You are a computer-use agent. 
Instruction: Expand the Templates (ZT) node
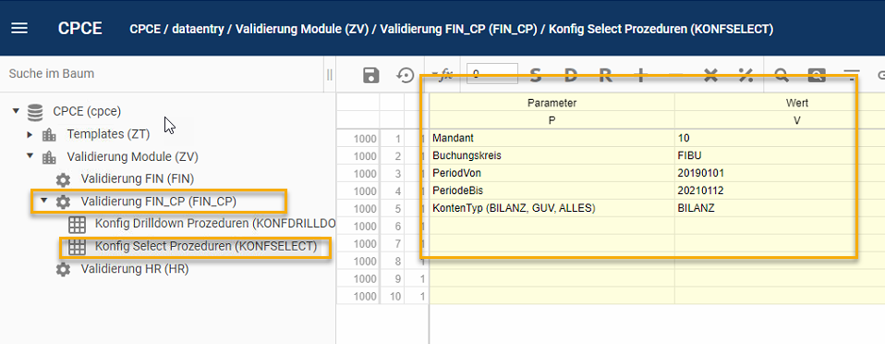(x=30, y=134)
